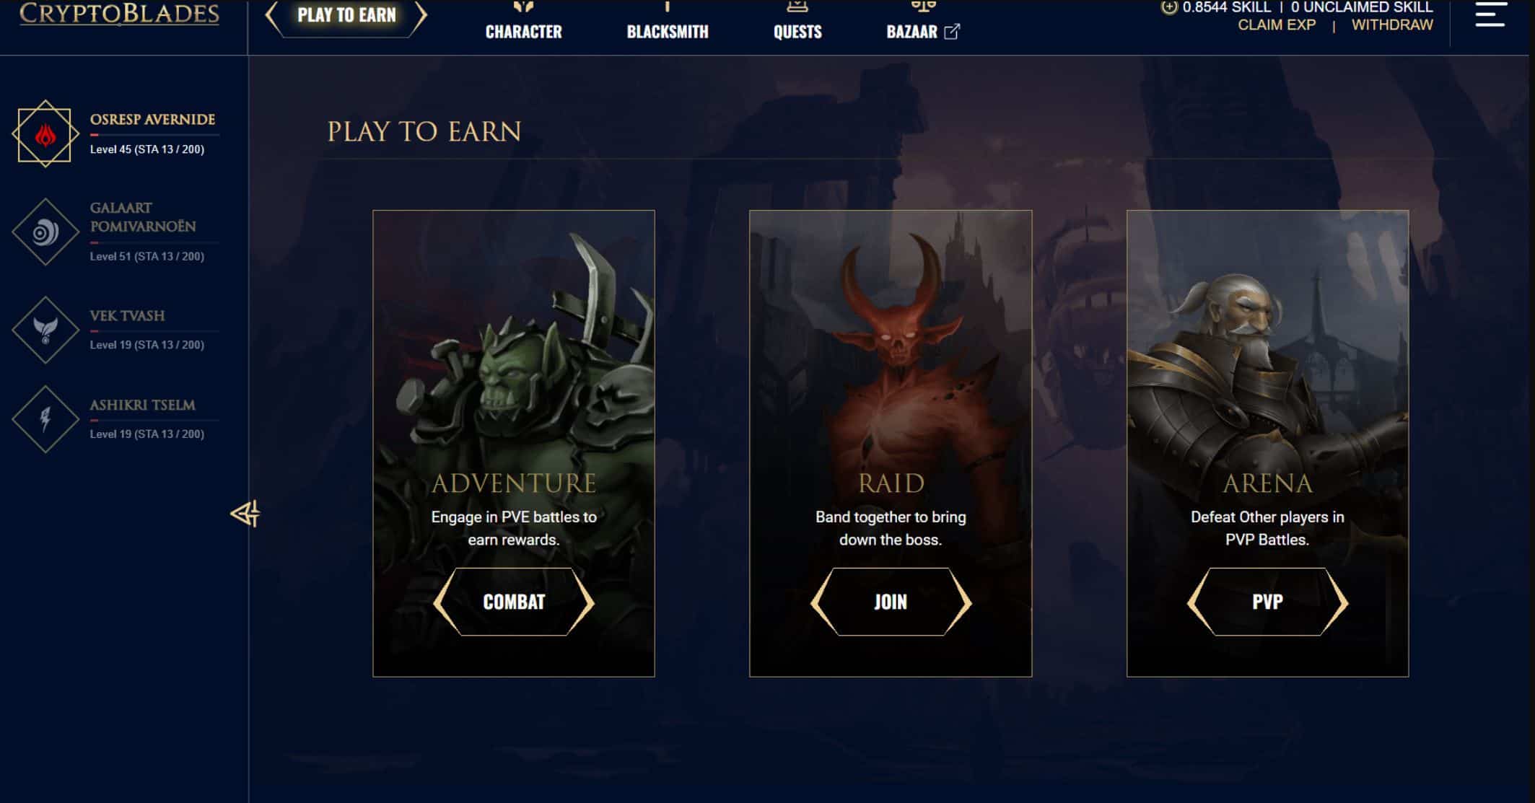Click the Osresp Avernide stamina bar
1535x803 pixels.
click(154, 135)
